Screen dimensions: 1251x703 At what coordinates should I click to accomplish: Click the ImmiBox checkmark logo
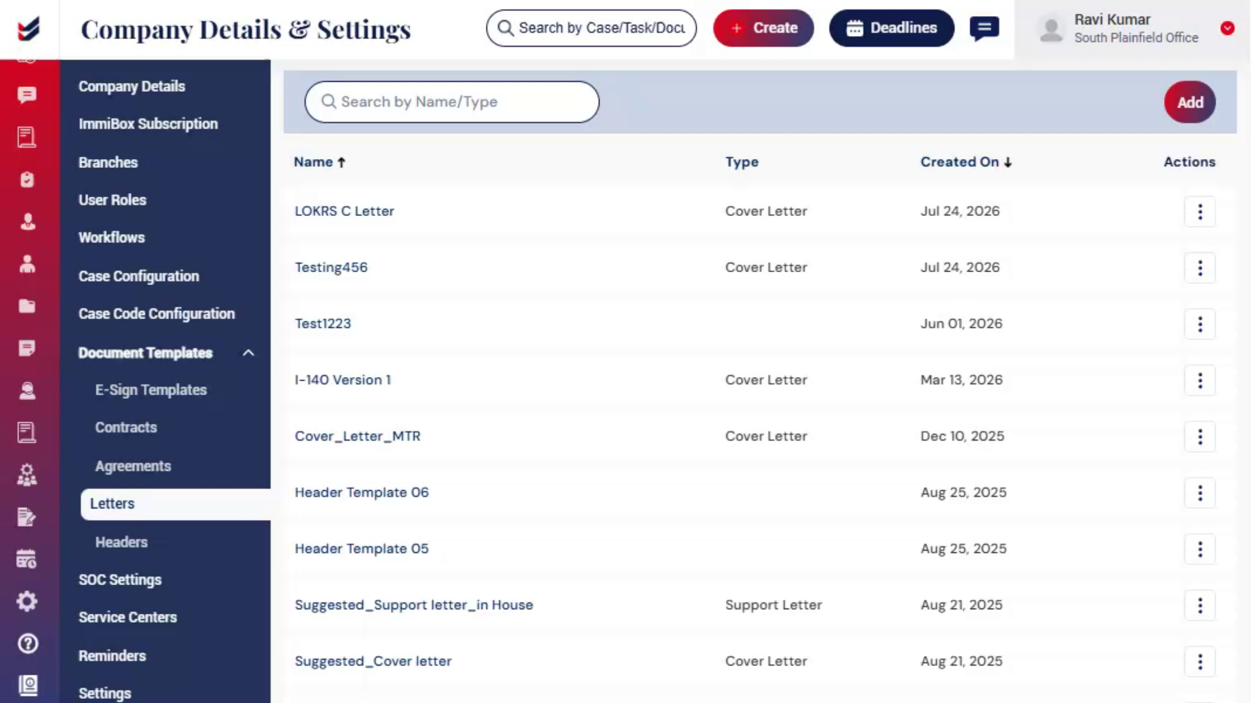point(29,29)
